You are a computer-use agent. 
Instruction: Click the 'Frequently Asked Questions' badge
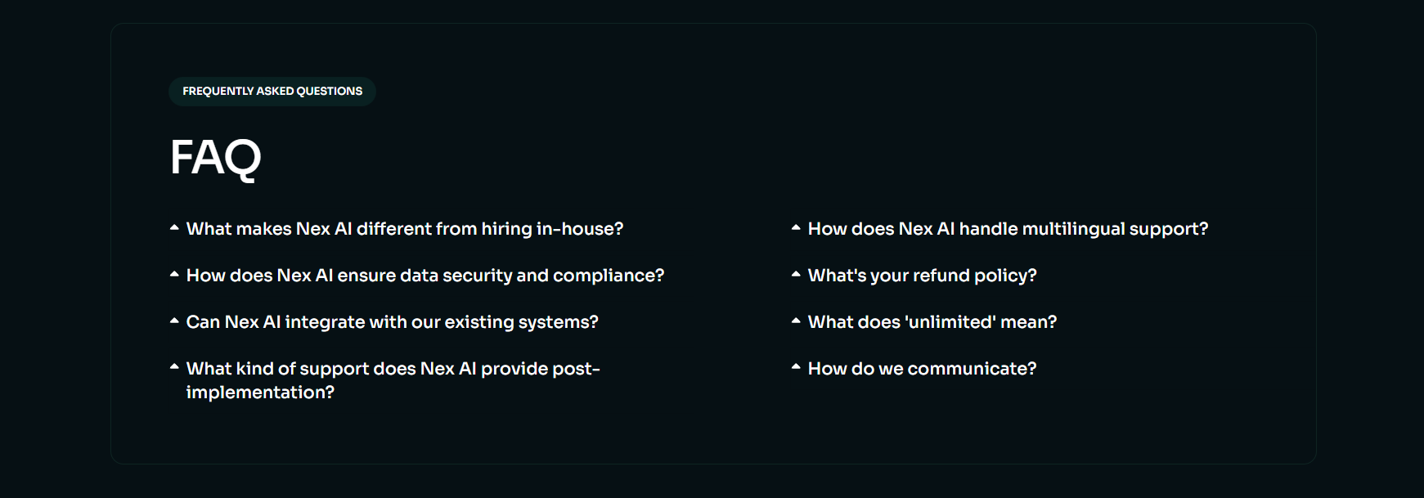[272, 92]
